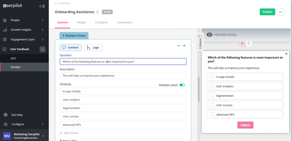Expand the Growth Insights chevron
Viewport: 292px width, 141px height.
pos(42,30)
